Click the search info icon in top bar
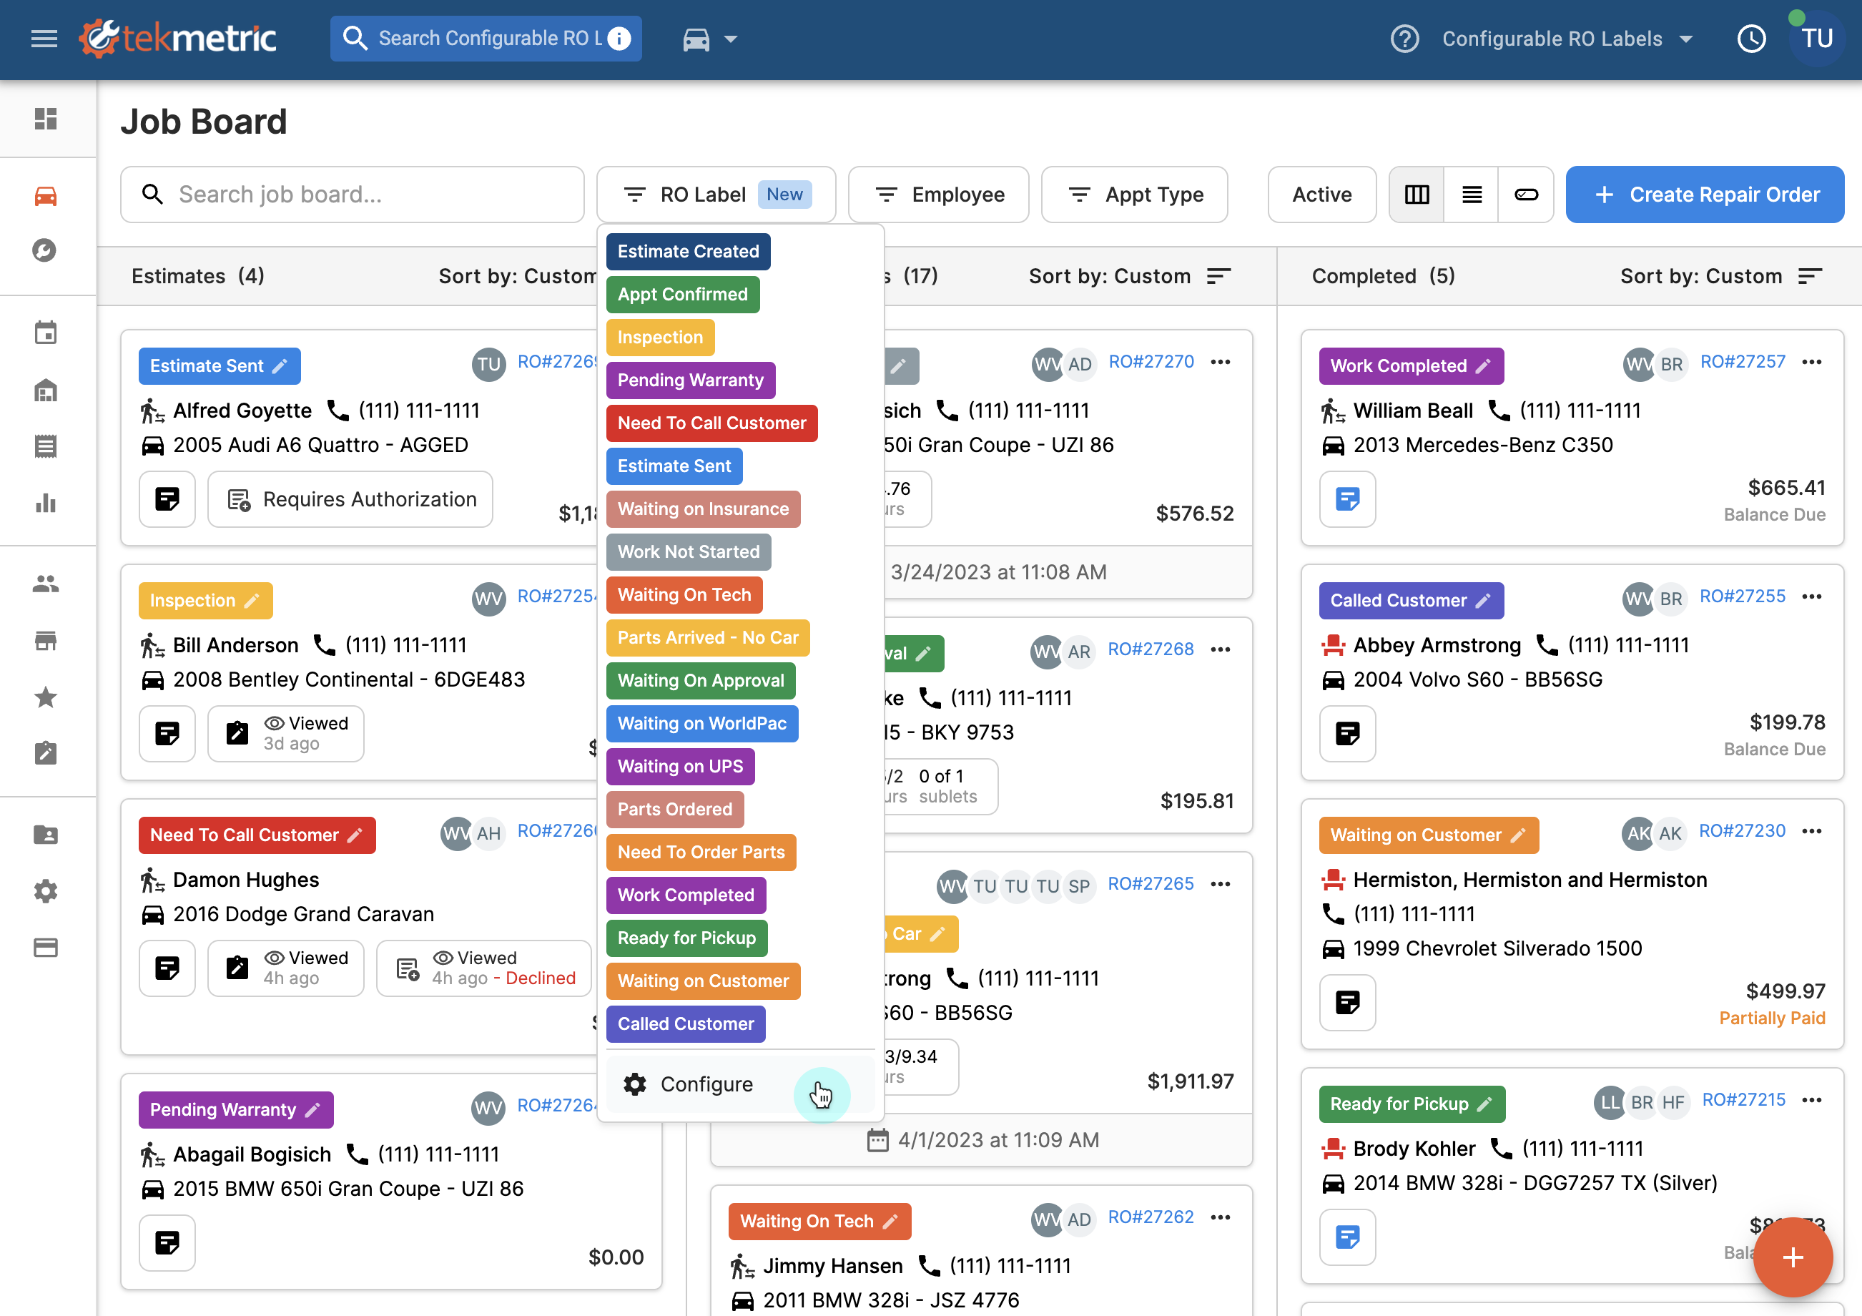Viewport: 1862px width, 1316px height. (619, 38)
